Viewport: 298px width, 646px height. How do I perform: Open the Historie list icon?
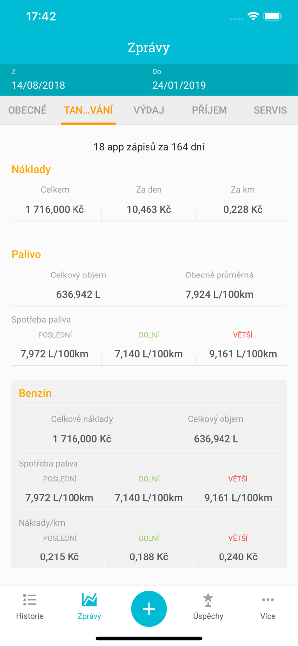click(30, 600)
